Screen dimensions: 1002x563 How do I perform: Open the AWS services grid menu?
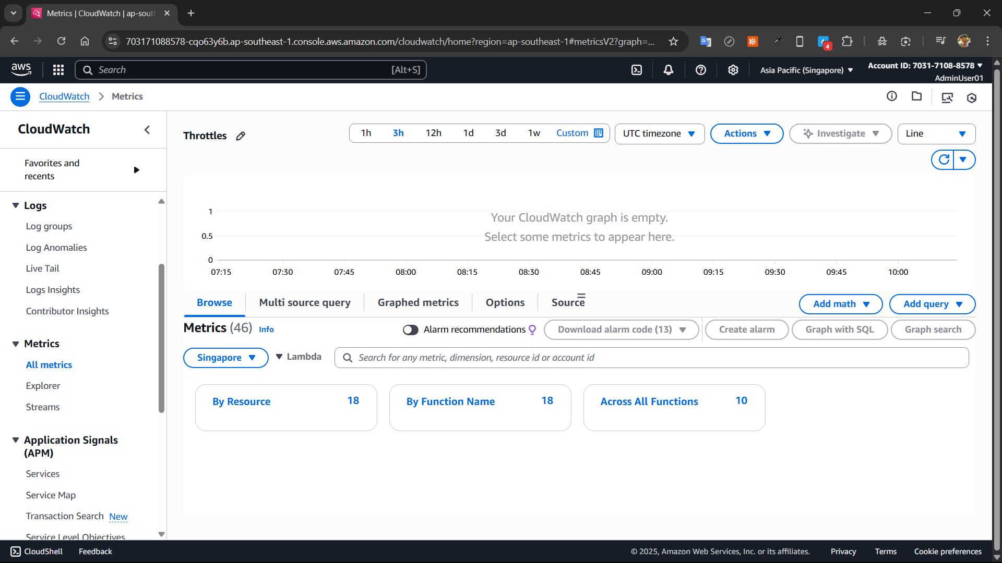pyautogui.click(x=58, y=70)
